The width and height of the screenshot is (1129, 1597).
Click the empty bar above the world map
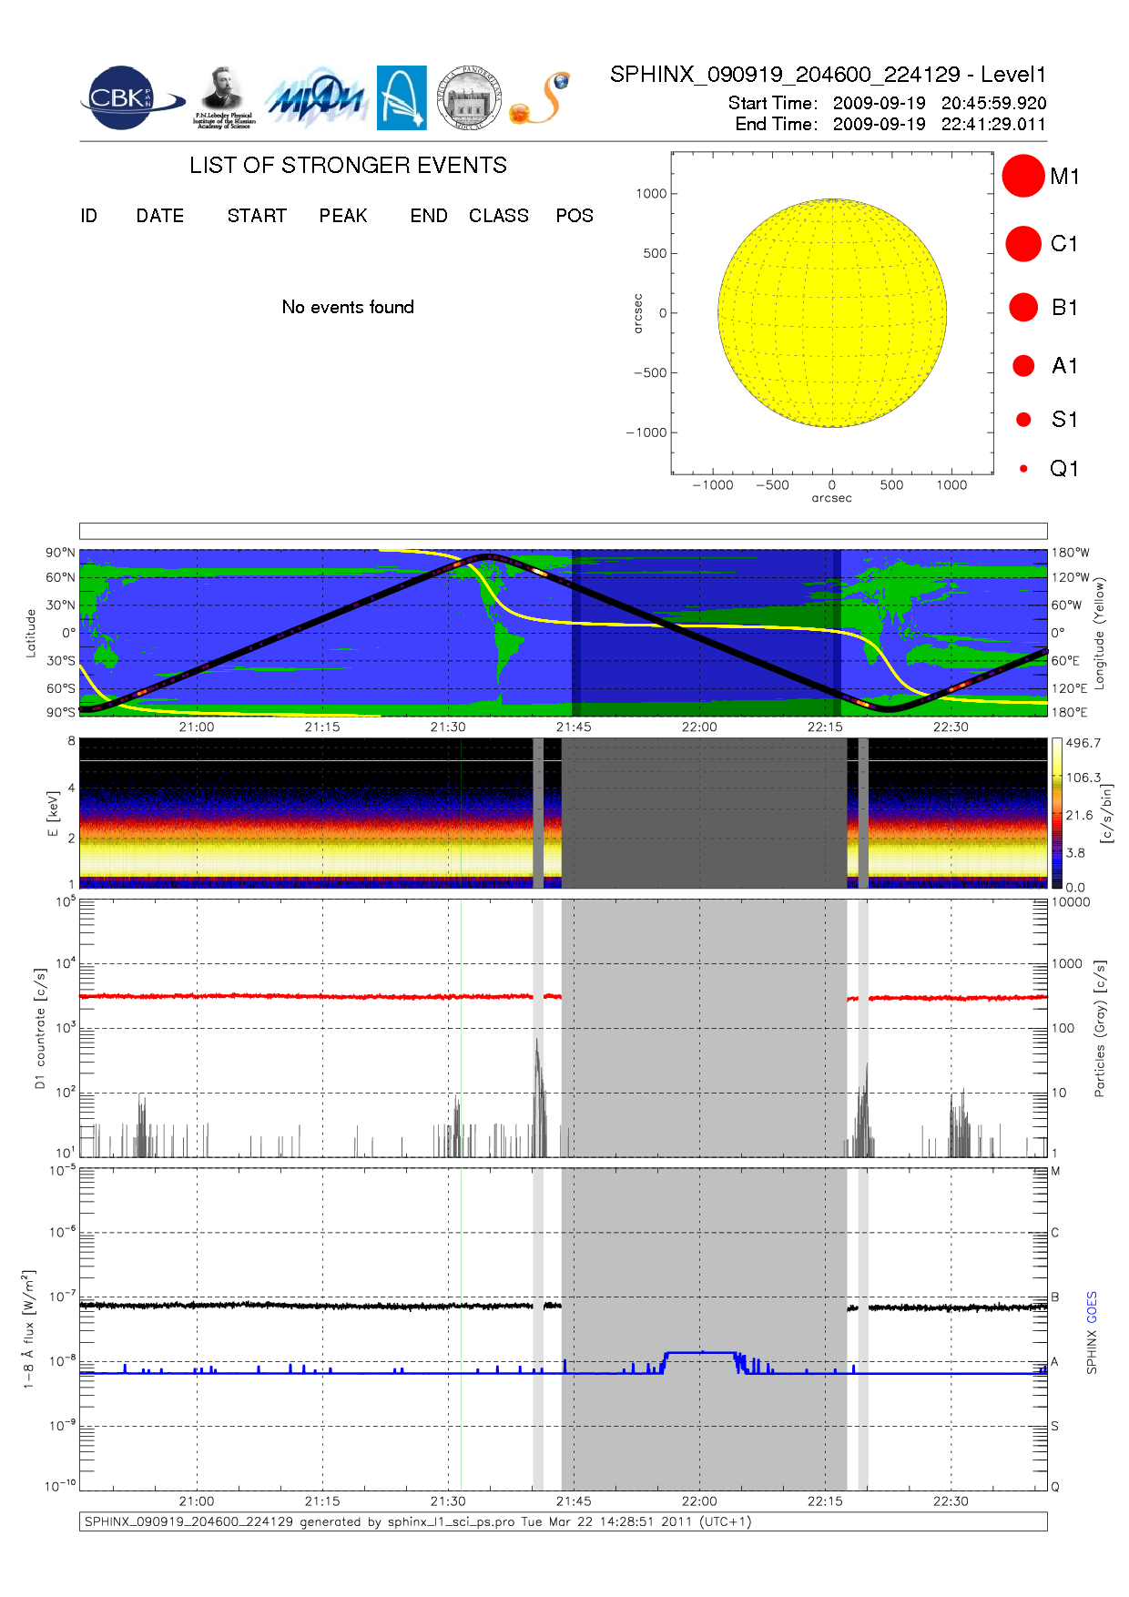563,531
